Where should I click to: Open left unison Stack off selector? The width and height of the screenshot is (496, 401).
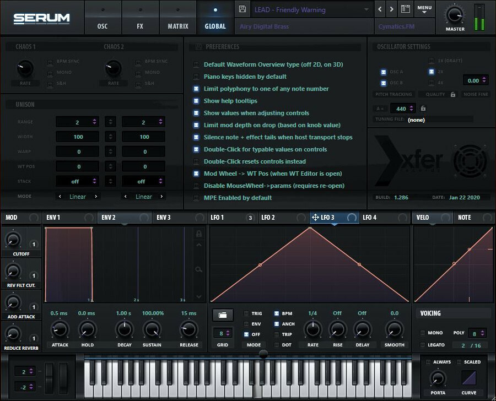(77, 181)
